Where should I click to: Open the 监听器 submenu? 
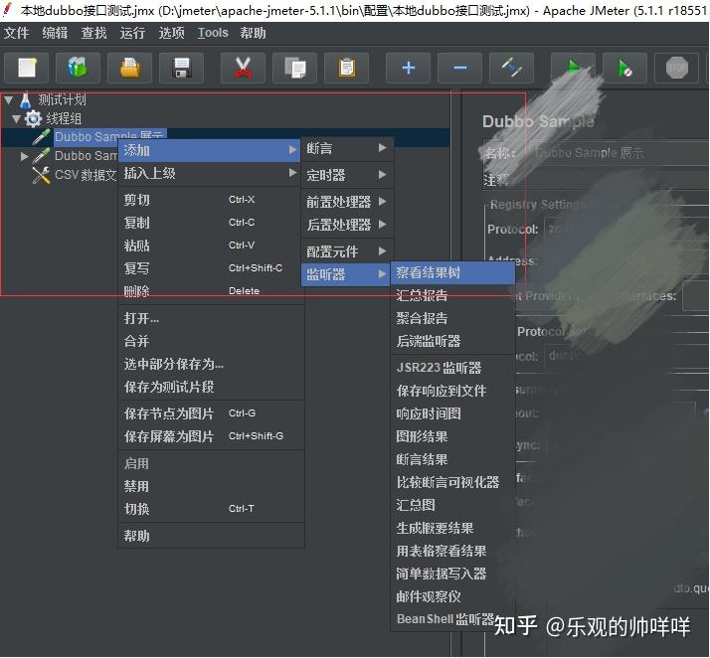click(x=345, y=274)
